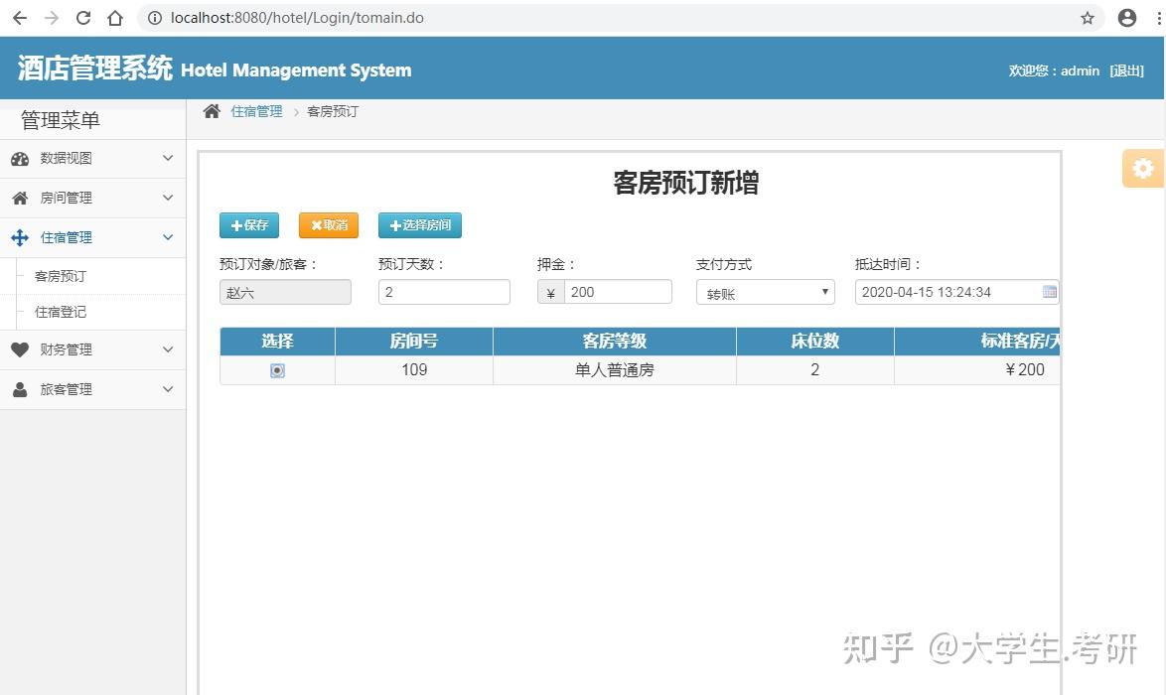Click the 旅客管理 person icon

pyautogui.click(x=20, y=389)
